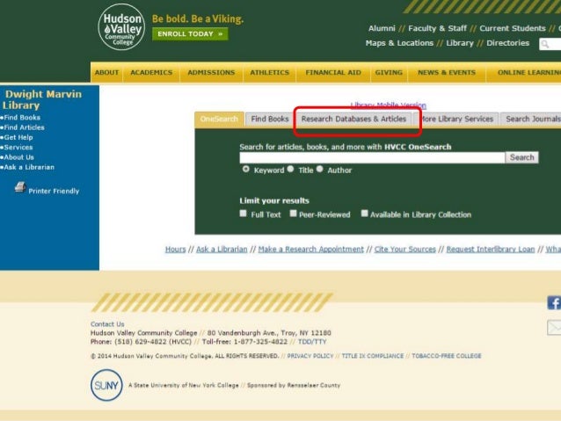Open the NEWS & EVENTS menu
This screenshot has width=561, height=421.
coord(447,73)
